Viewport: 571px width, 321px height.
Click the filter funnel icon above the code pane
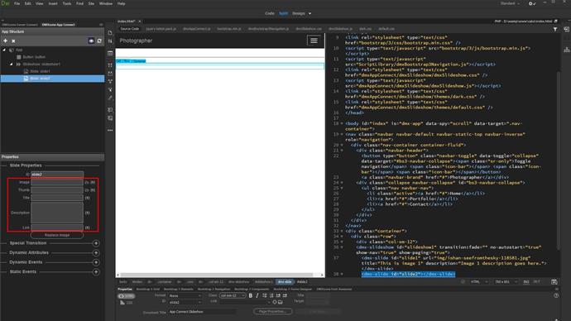click(555, 29)
